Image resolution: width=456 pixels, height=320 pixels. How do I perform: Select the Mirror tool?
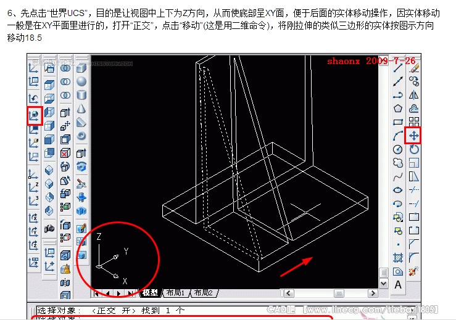coord(414,95)
